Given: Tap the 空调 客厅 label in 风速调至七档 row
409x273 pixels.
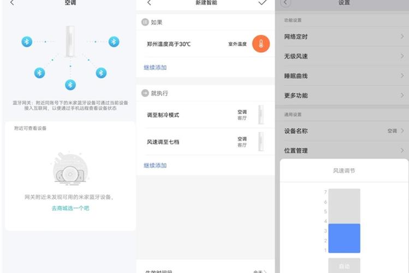Looking at the screenshot, I should tap(242, 142).
